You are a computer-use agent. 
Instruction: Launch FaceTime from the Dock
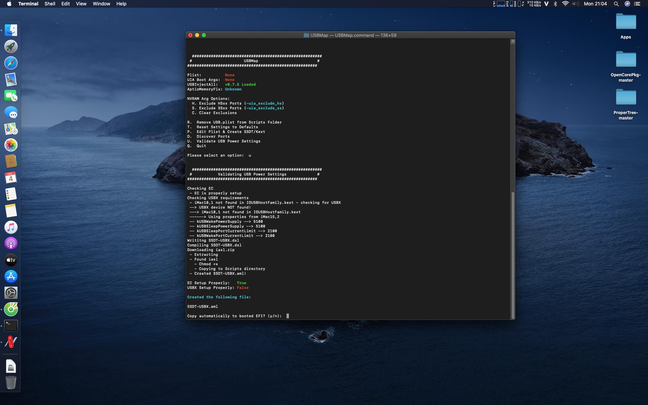click(11, 96)
